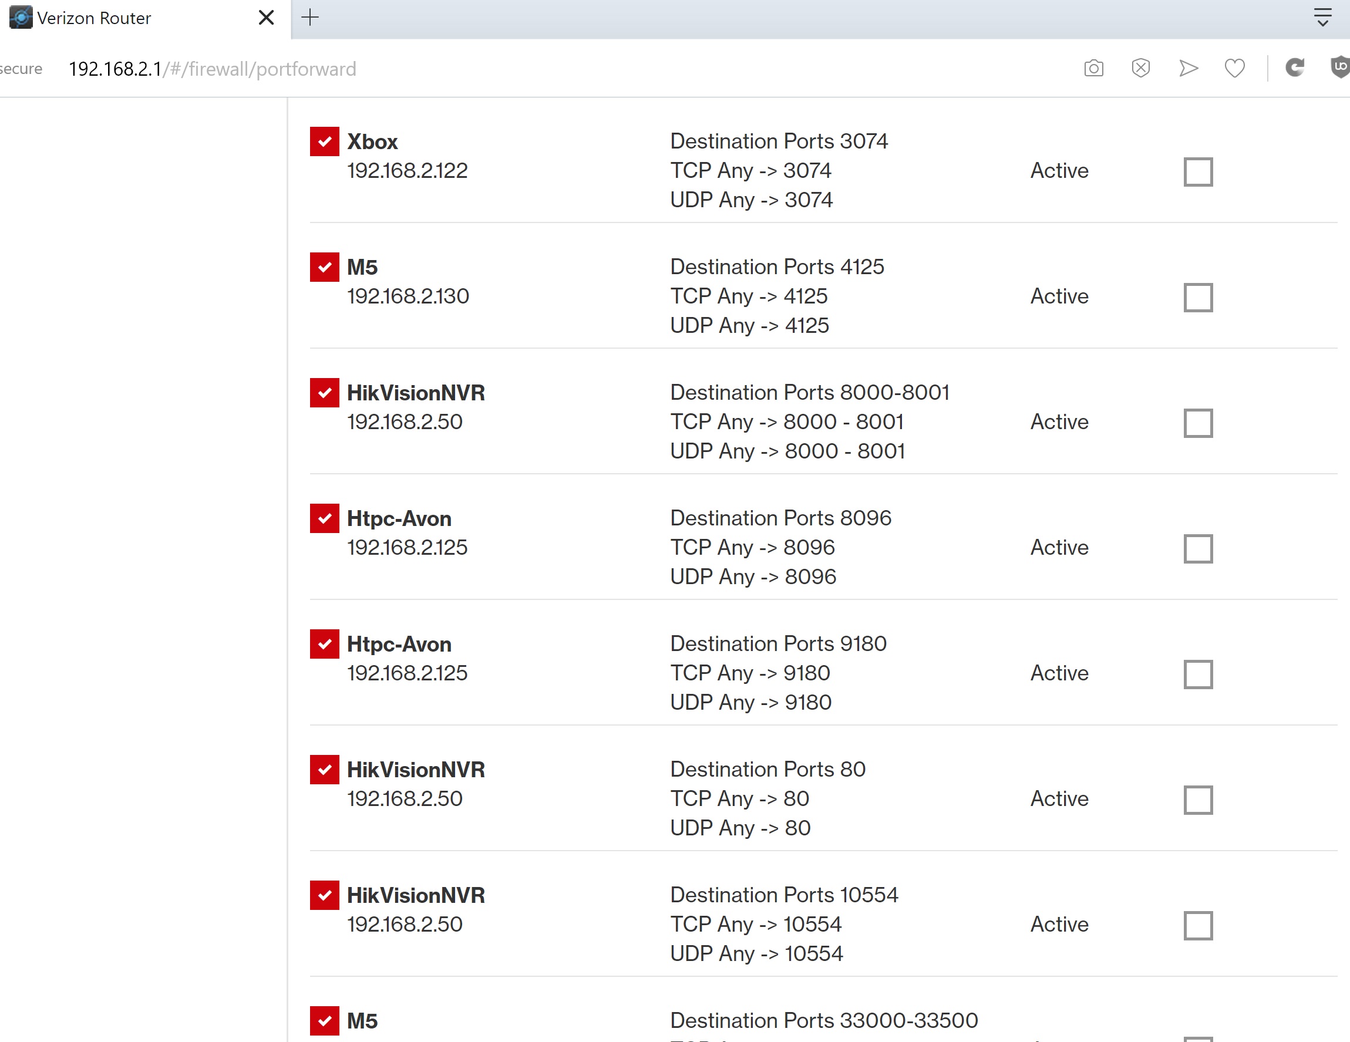The height and width of the screenshot is (1042, 1350).
Task: Toggle red checkbox for HikVisionNVR 8000-8001 rule
Action: [325, 393]
